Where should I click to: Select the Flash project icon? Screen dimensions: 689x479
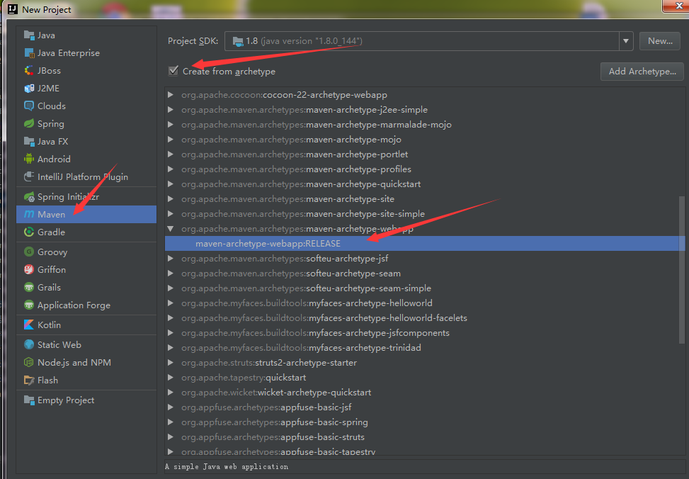29,380
